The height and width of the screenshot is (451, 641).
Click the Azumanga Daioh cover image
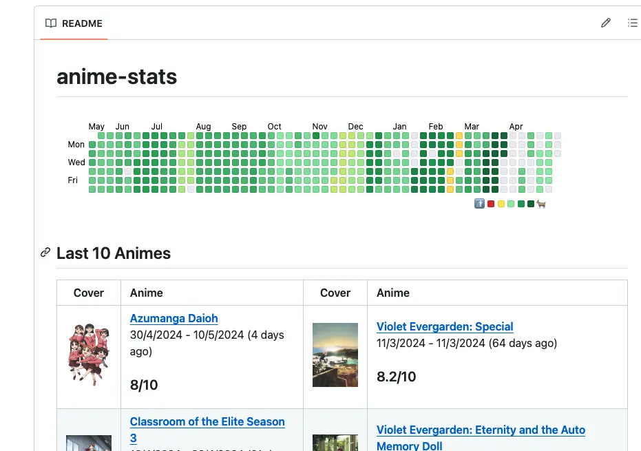pos(89,355)
